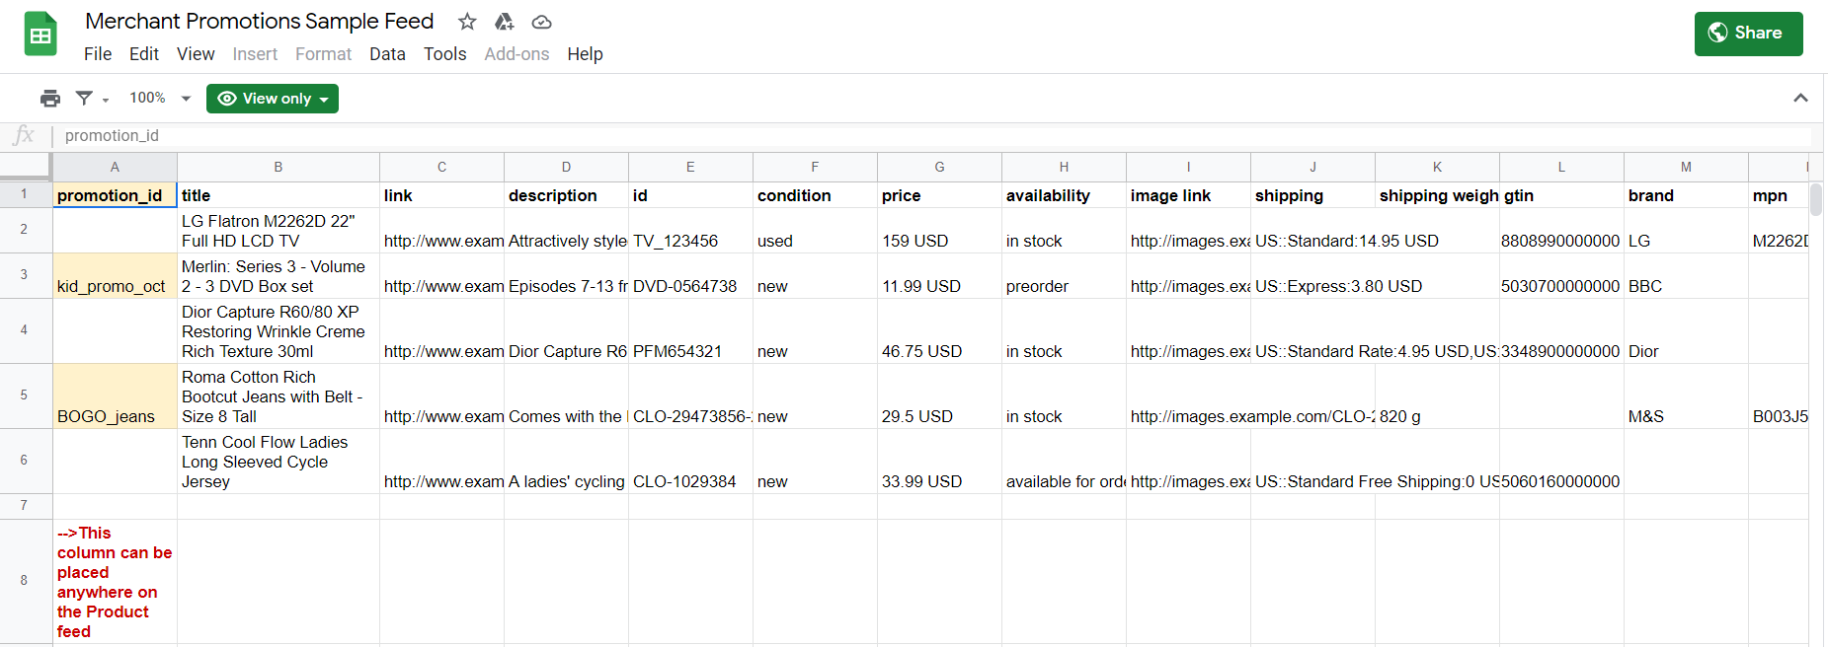This screenshot has width=1828, height=647.
Task: Open the filter views icon
Action: point(90,99)
